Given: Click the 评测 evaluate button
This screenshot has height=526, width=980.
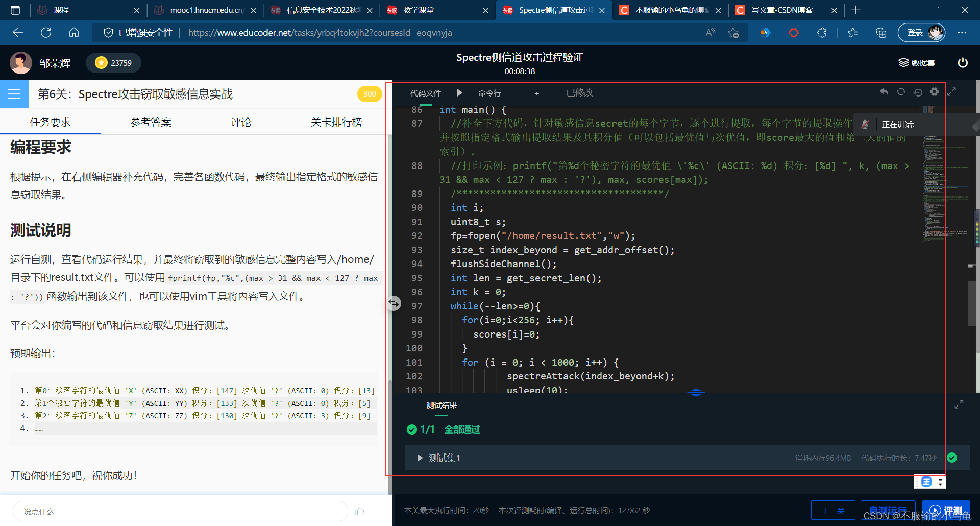Looking at the screenshot, I should 946,511.
